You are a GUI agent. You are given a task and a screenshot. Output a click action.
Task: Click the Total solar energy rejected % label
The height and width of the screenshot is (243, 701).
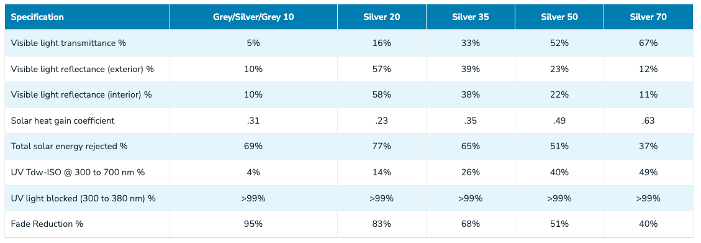(x=66, y=146)
